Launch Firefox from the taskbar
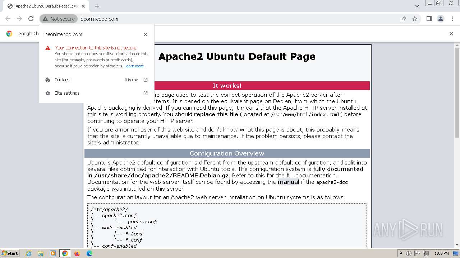Image resolution: width=460 pixels, height=258 pixels. pos(77,253)
